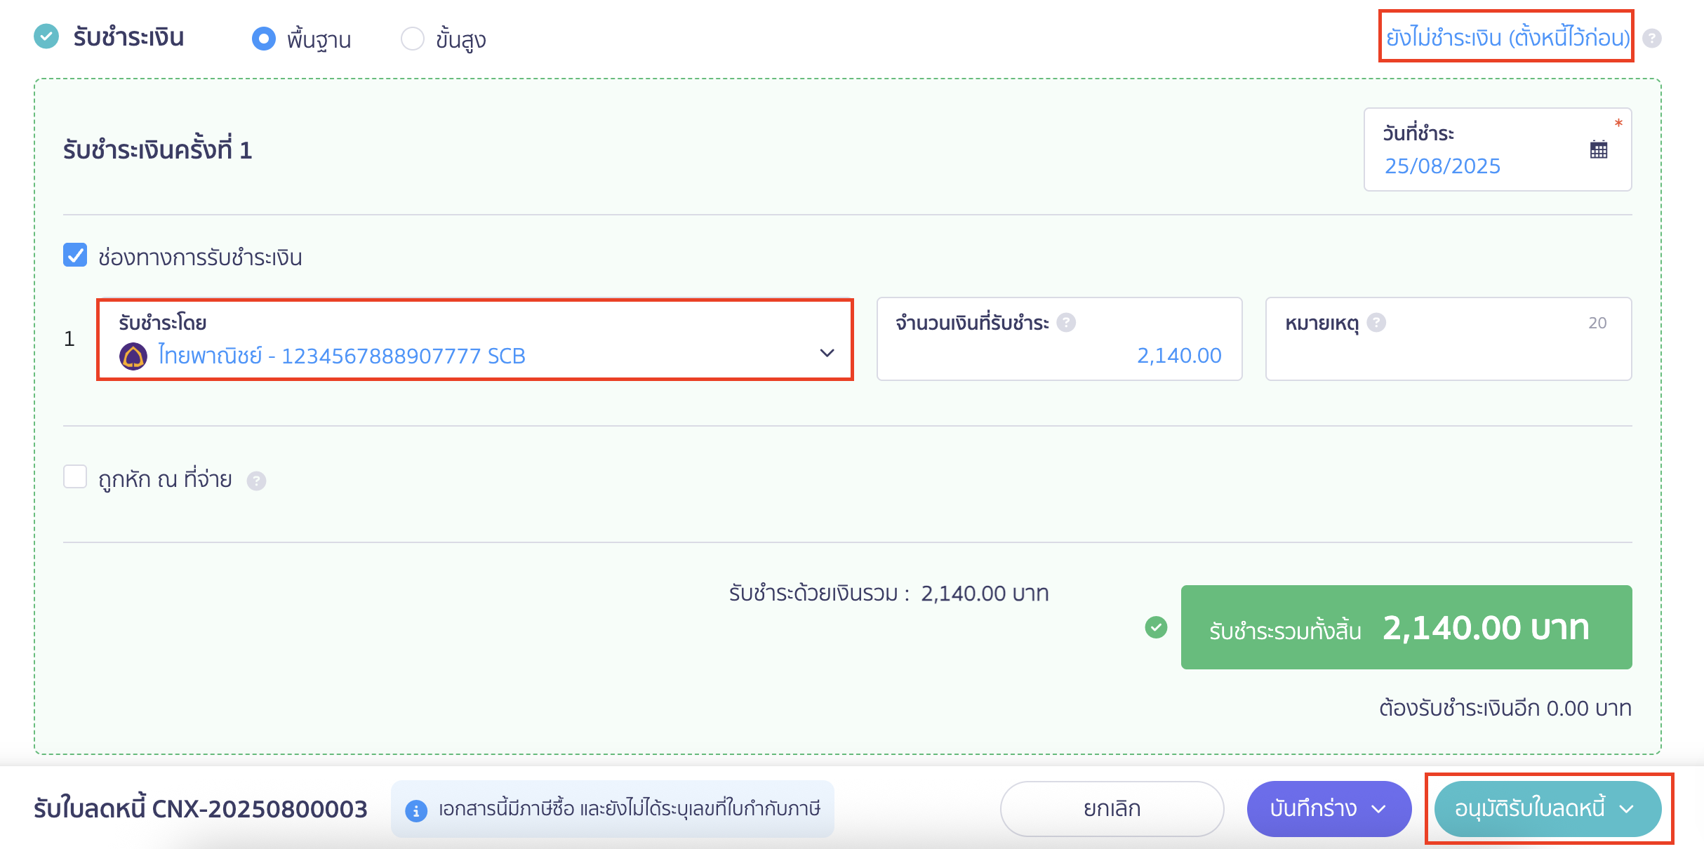
Task: Uncheck ช่องทางการรับชำระเงิน checkbox
Action: pyautogui.click(x=75, y=255)
